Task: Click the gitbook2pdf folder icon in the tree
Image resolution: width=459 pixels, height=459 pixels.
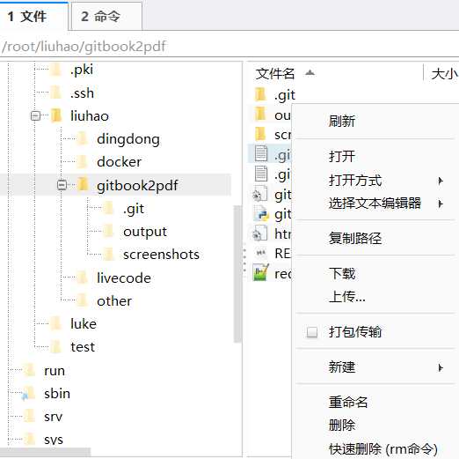Action: (83, 185)
